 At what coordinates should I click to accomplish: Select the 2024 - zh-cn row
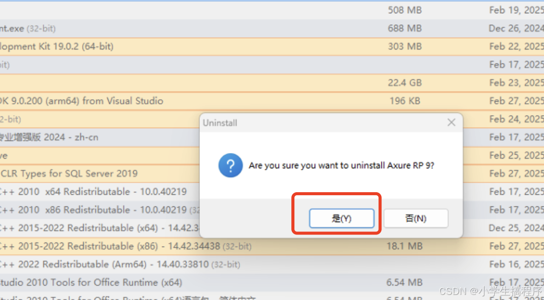[100, 137]
